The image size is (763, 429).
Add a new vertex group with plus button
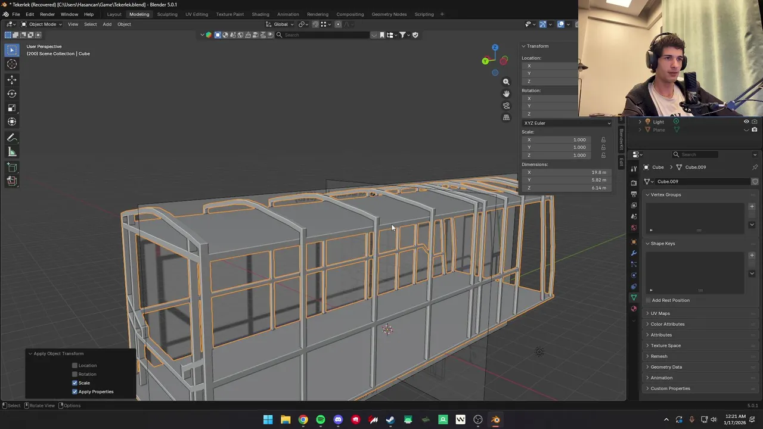pyautogui.click(x=752, y=207)
